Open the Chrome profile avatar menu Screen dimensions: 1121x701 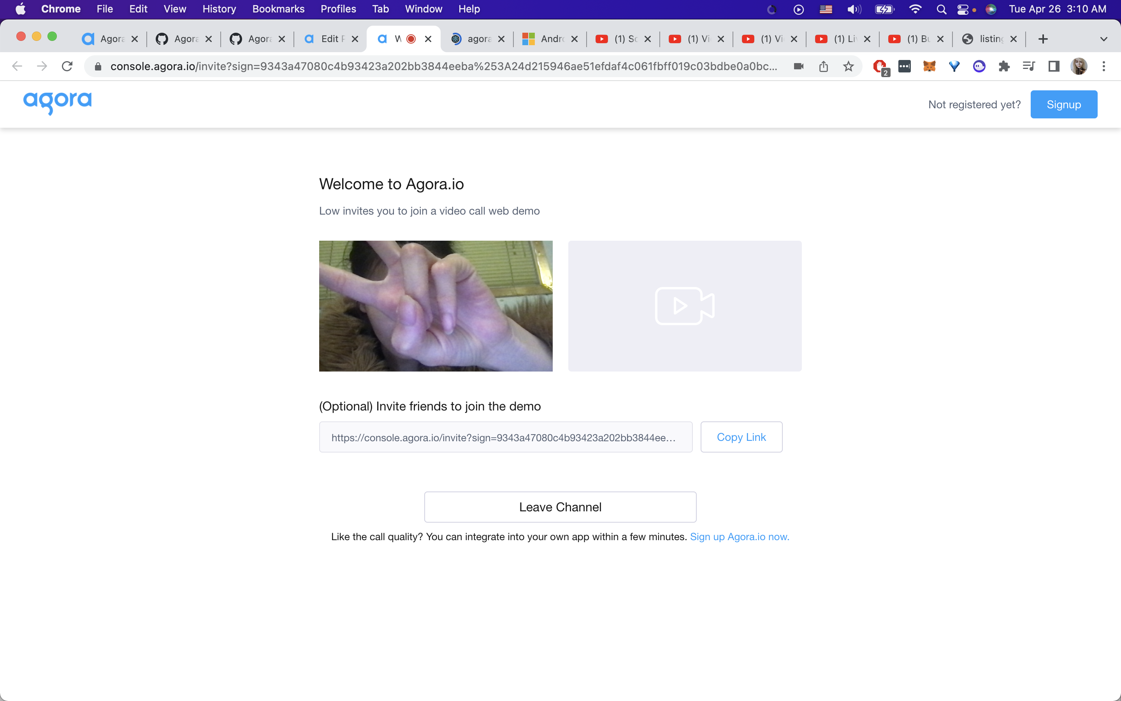coord(1079,66)
